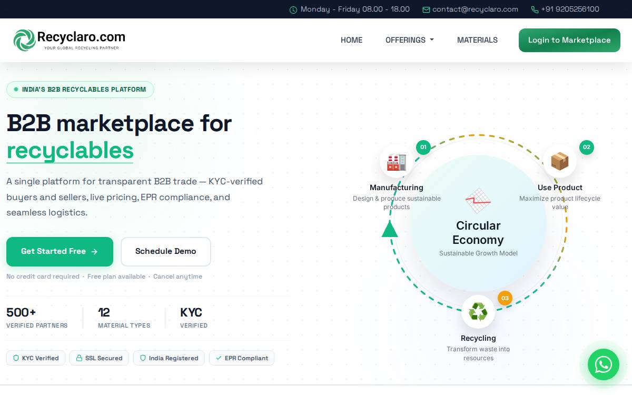
Task: Click the Transform waste into resources description
Action: (478, 353)
